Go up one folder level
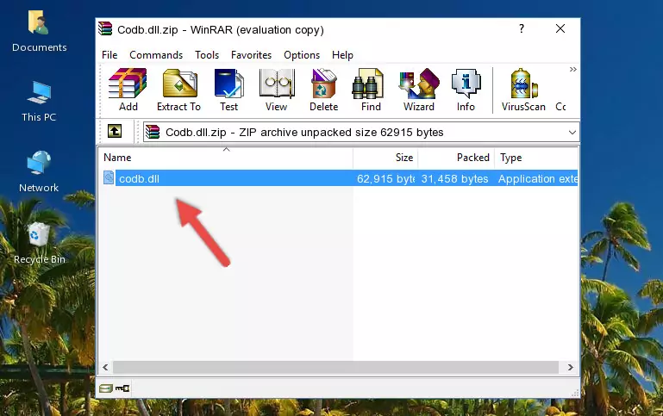The height and width of the screenshot is (416, 663). (x=115, y=132)
